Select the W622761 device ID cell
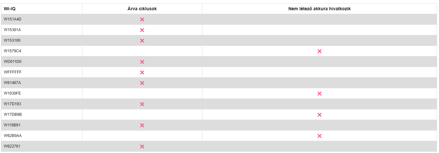Image resolution: width=439 pixels, height=153 pixels. (13, 146)
